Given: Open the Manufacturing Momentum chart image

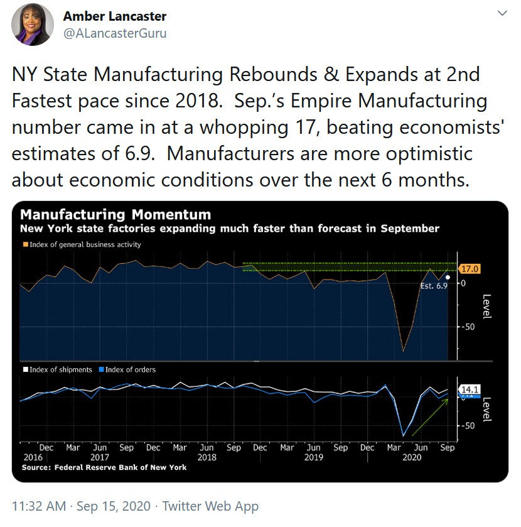Looking at the screenshot, I should pos(260,342).
